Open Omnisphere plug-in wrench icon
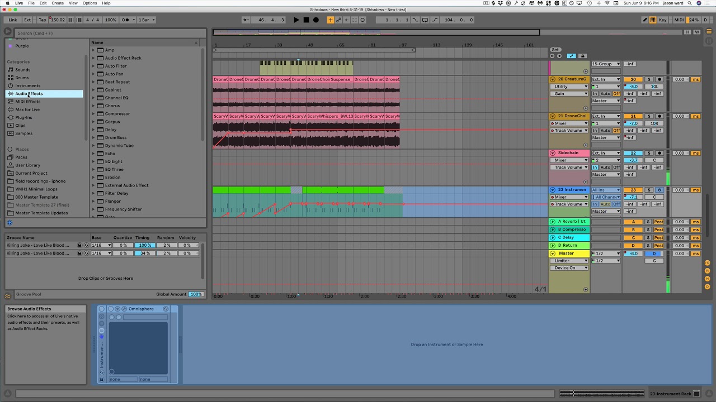716x402 pixels. point(124,309)
